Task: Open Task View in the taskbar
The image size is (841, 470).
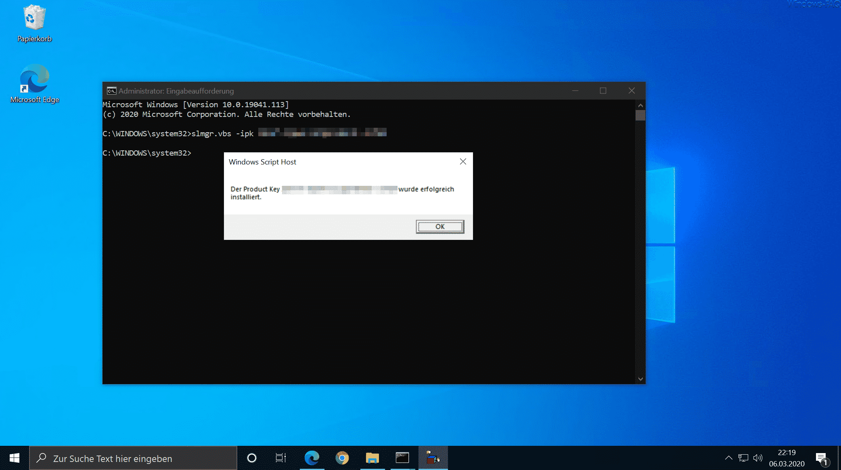Action: [281, 458]
